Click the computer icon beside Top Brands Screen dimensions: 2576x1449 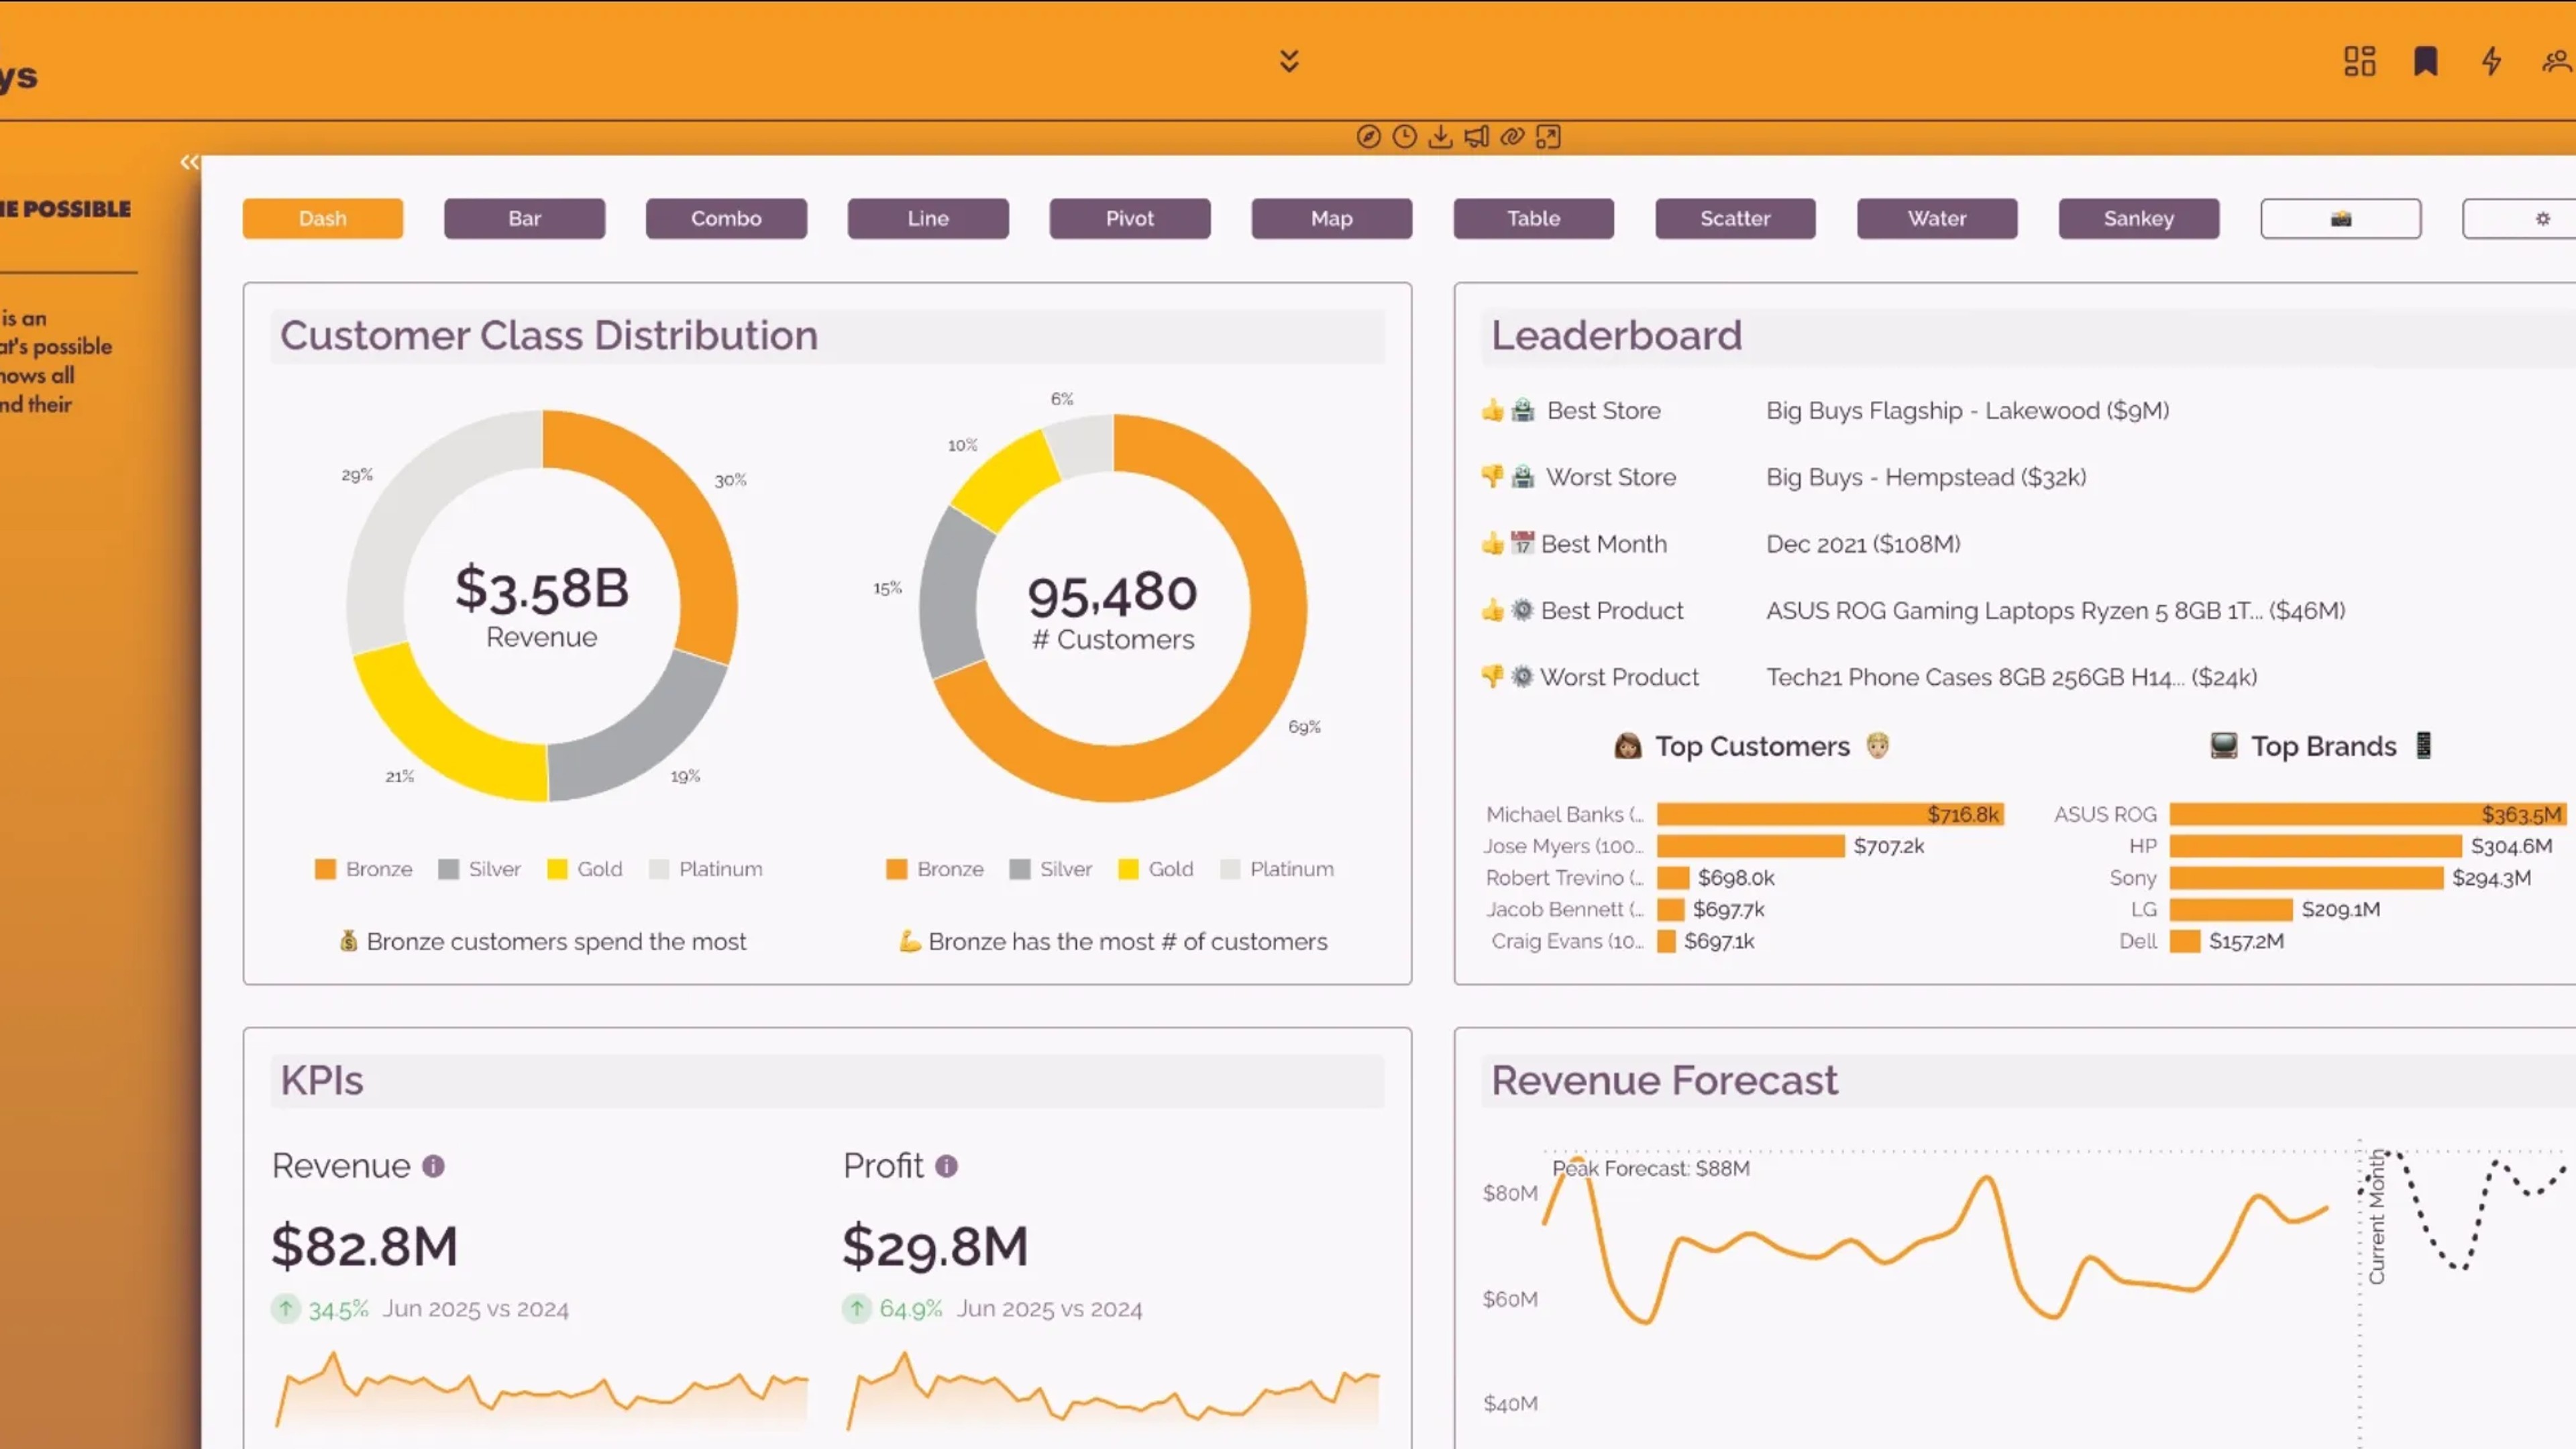tap(2224, 746)
